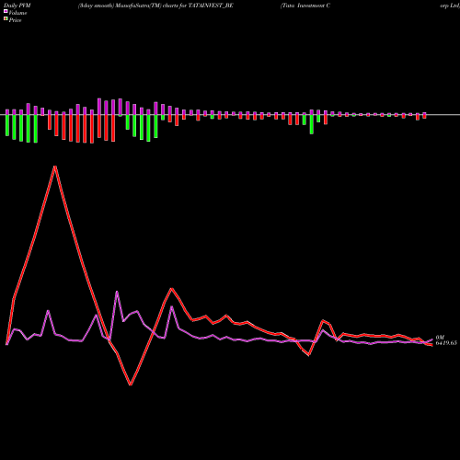460x460 pixels.
Task: Click the 'Tata Investment C' company label
Action: click(x=305, y=6)
